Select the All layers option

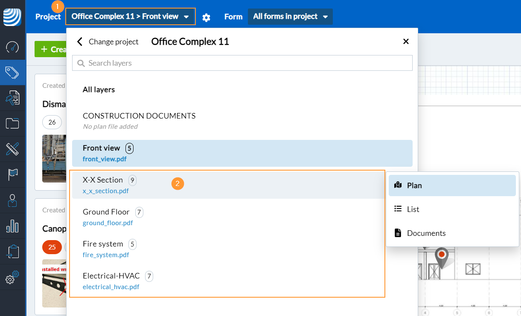pos(99,90)
